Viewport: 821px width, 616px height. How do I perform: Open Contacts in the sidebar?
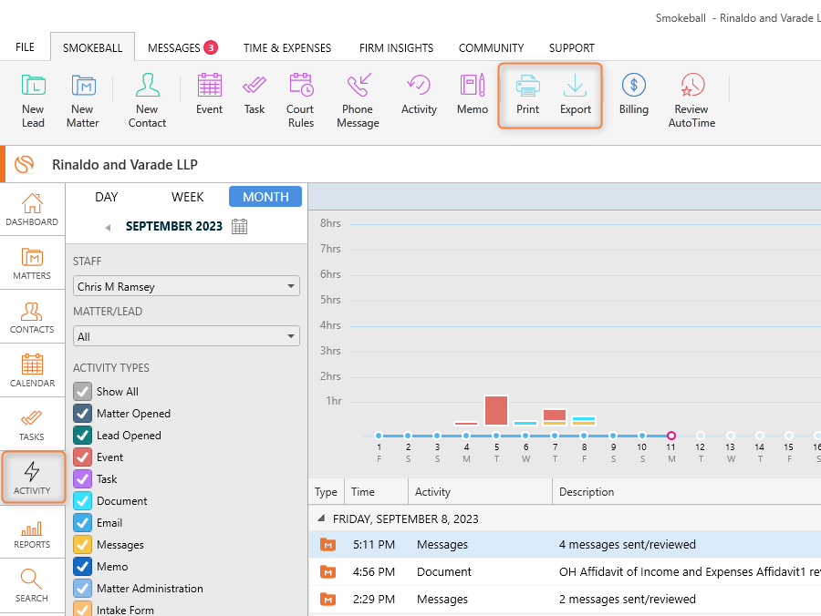[x=32, y=317]
